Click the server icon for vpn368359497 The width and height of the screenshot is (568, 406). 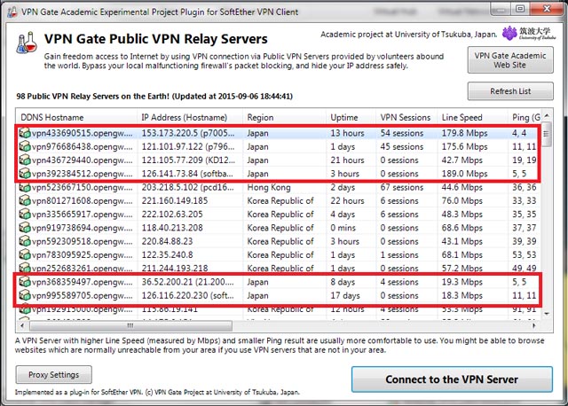pyautogui.click(x=25, y=281)
